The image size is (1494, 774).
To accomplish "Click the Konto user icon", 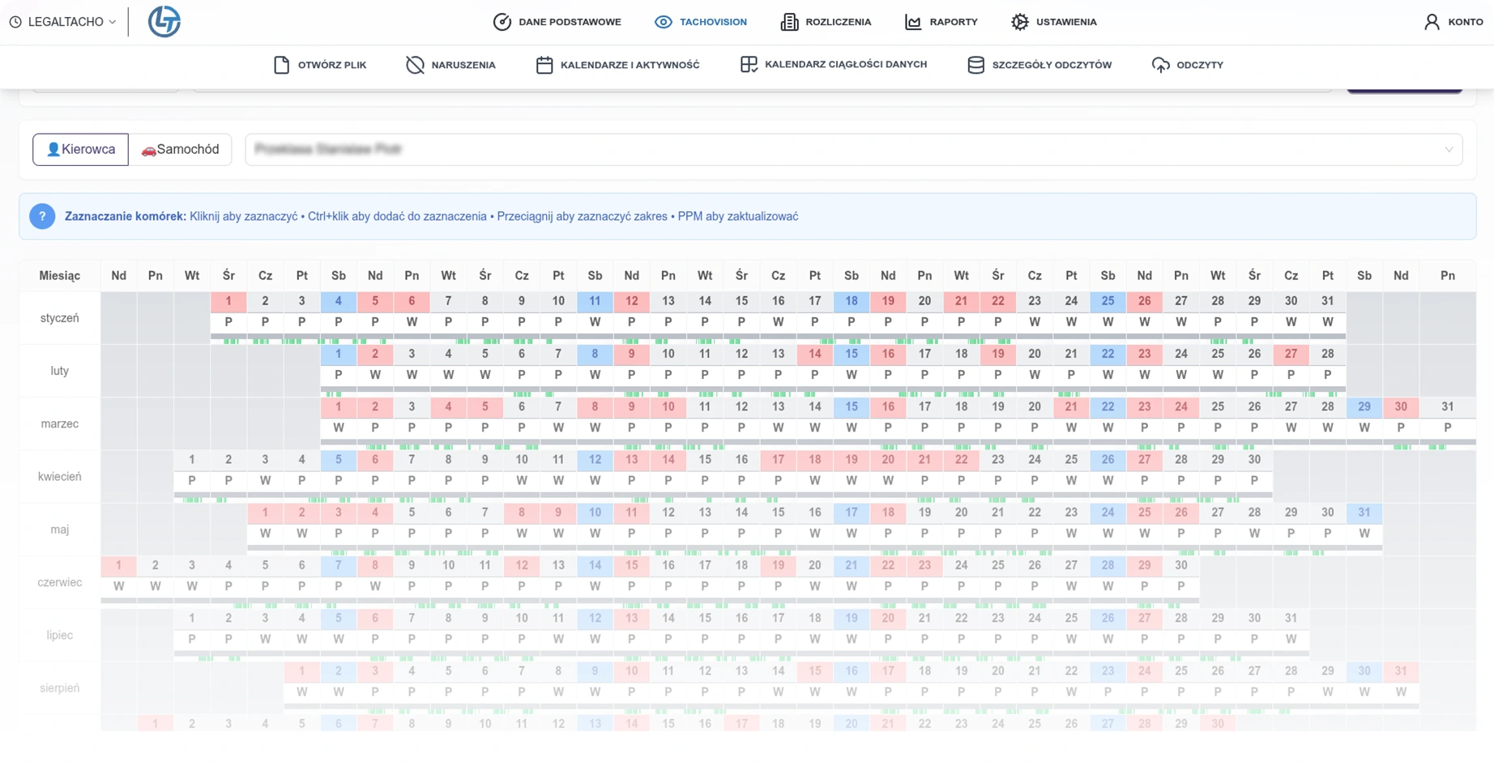I will (x=1432, y=22).
